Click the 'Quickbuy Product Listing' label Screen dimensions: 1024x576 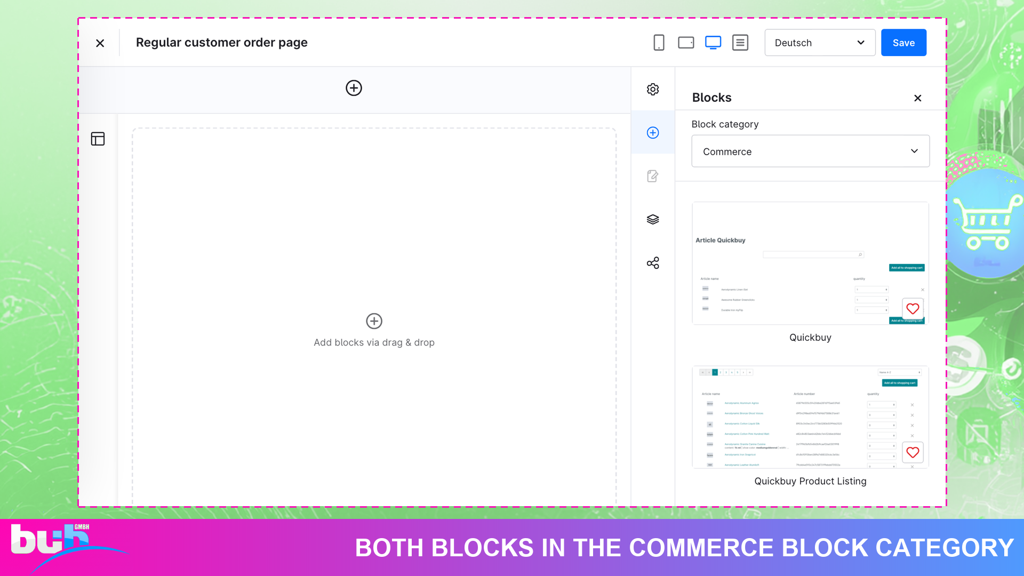pyautogui.click(x=810, y=481)
